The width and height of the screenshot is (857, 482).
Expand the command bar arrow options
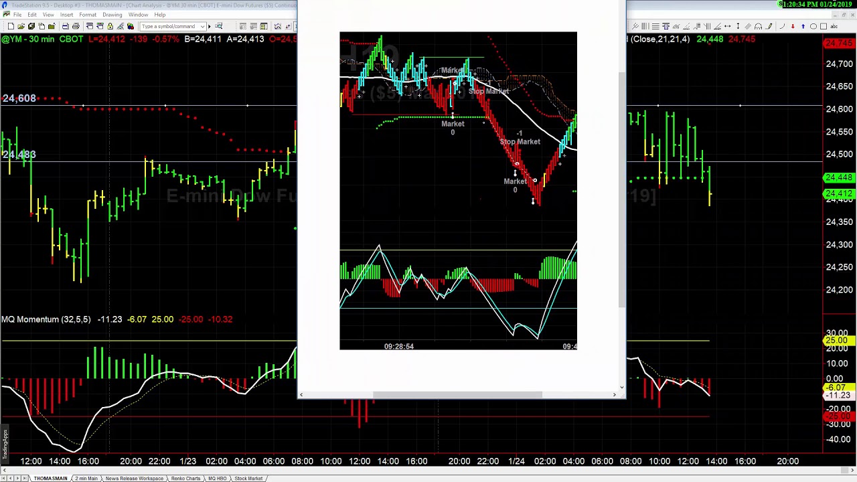click(x=209, y=26)
